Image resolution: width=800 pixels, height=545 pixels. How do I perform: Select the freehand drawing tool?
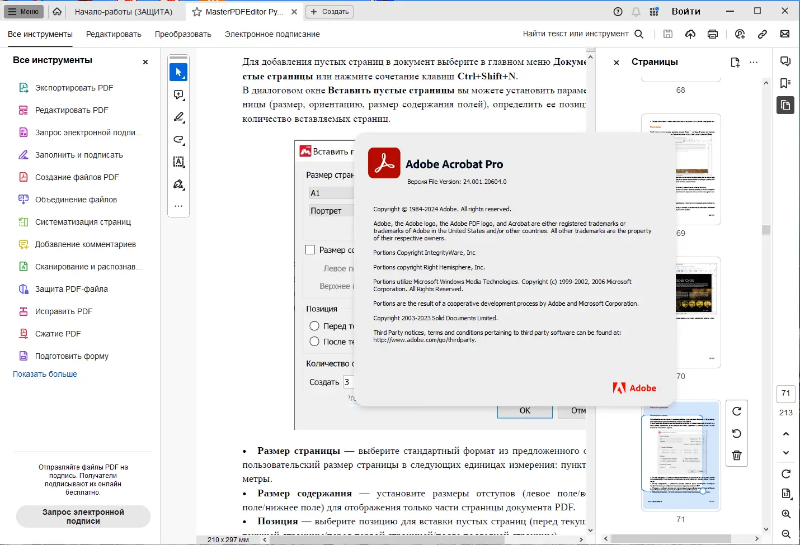pyautogui.click(x=178, y=139)
